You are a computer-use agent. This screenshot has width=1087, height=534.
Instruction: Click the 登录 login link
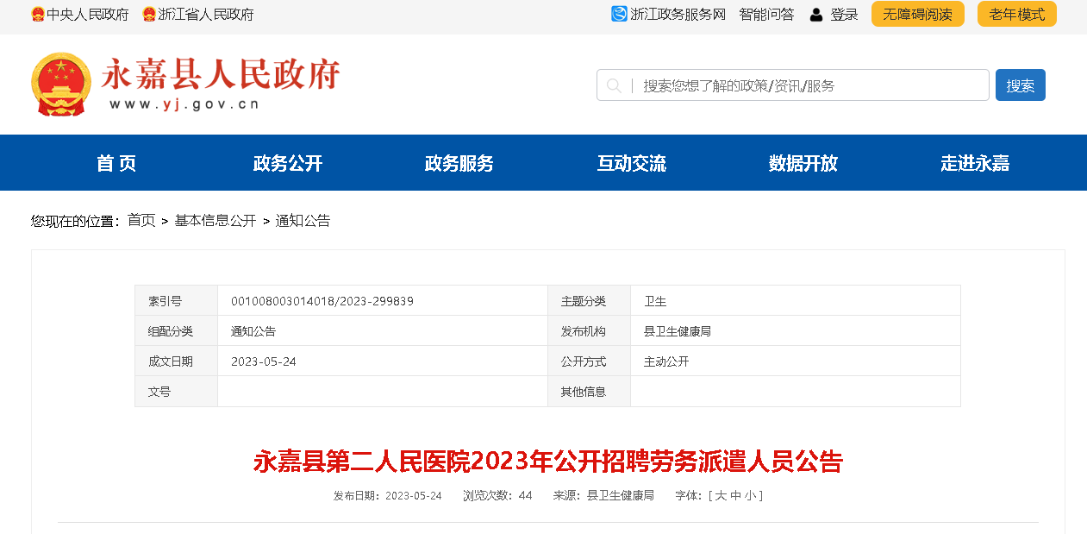[x=844, y=15]
